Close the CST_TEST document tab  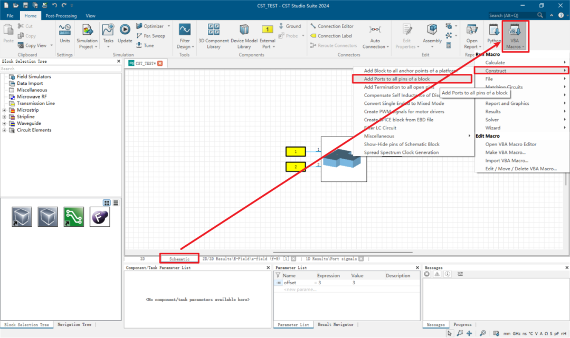click(160, 63)
